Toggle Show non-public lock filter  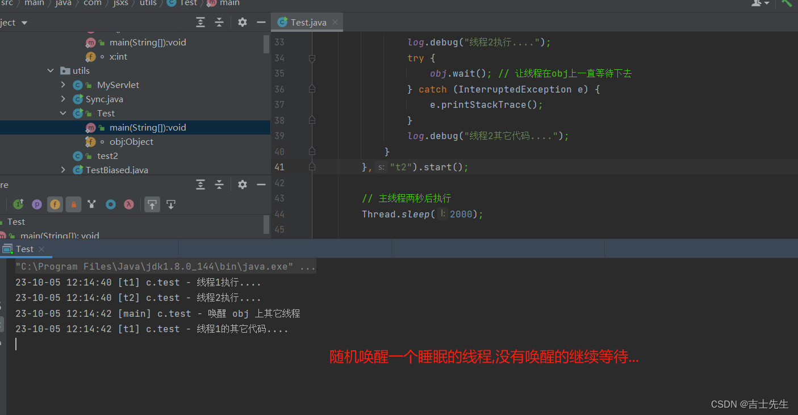click(73, 204)
